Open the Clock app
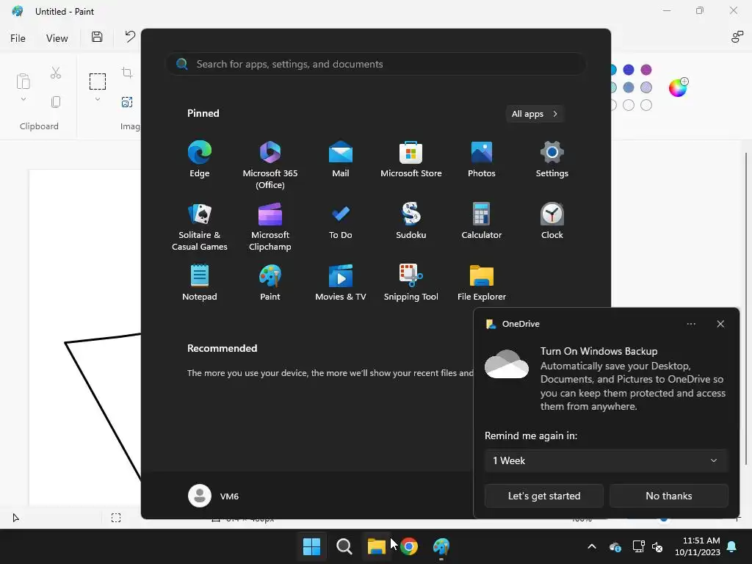Image resolution: width=752 pixels, height=564 pixels. [552, 221]
